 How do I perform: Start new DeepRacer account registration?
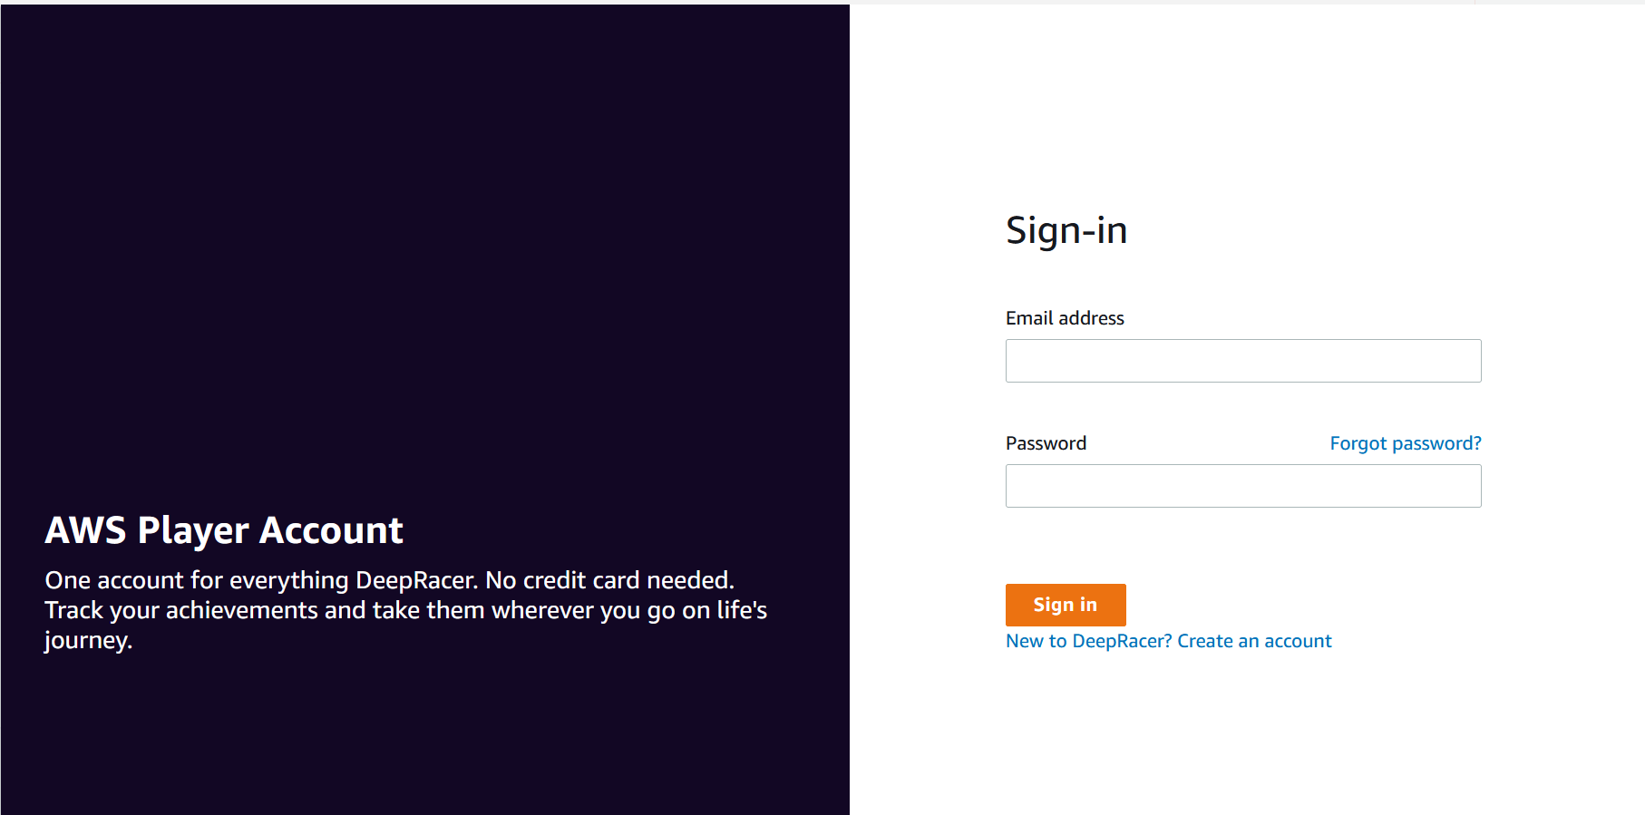coord(1254,640)
